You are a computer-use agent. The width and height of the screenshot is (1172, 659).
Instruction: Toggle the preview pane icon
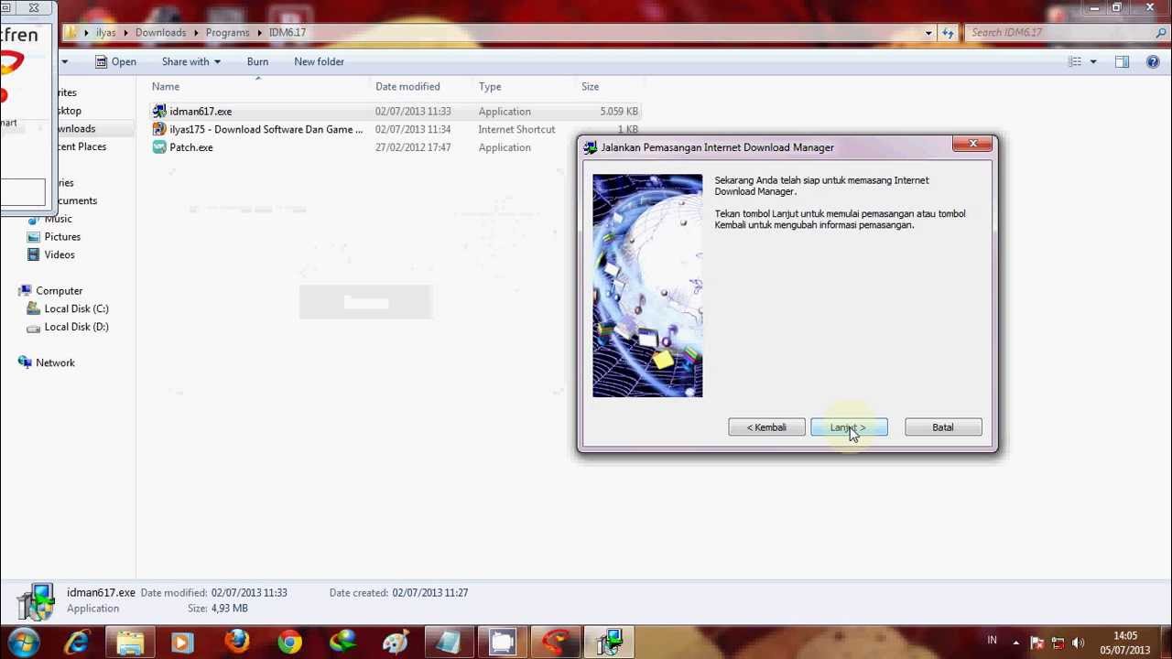1122,62
